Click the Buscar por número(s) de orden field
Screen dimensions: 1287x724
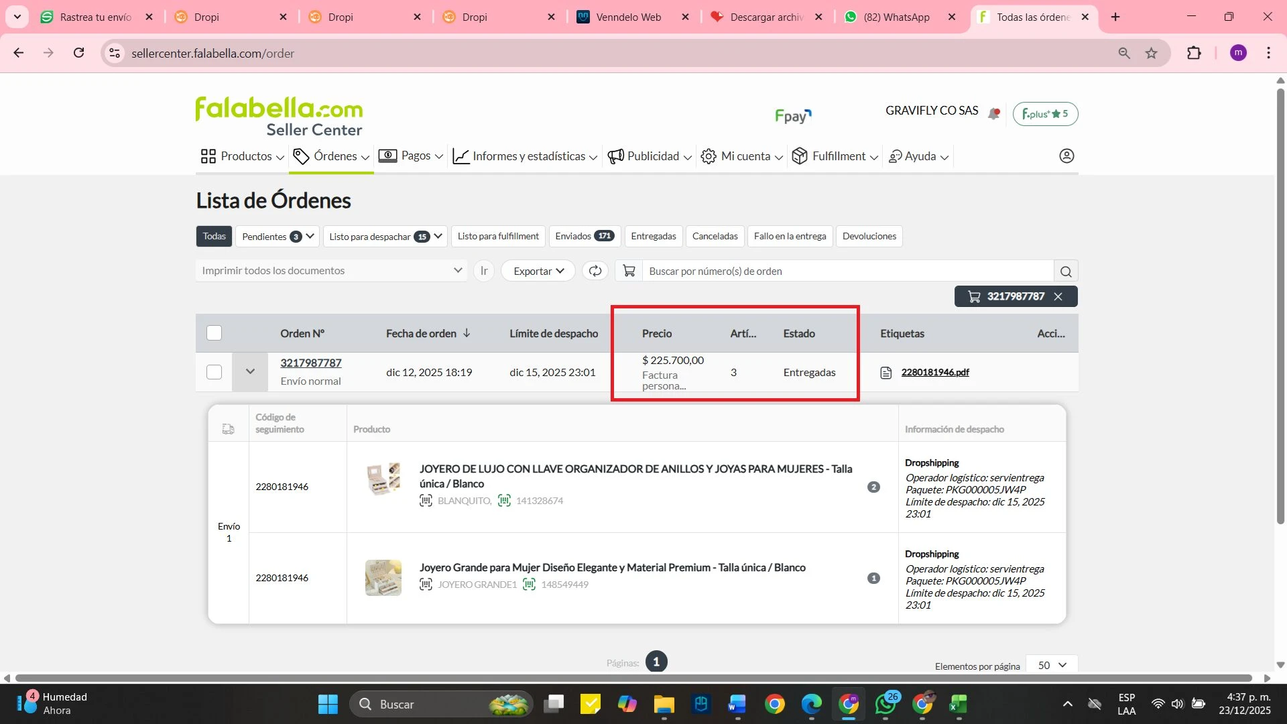[847, 271]
